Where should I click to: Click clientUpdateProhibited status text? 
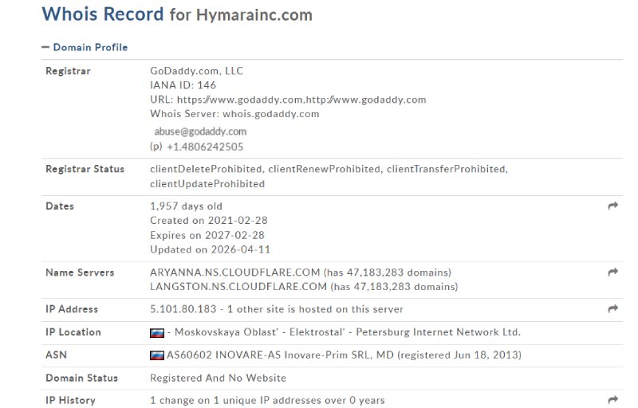[x=207, y=184]
